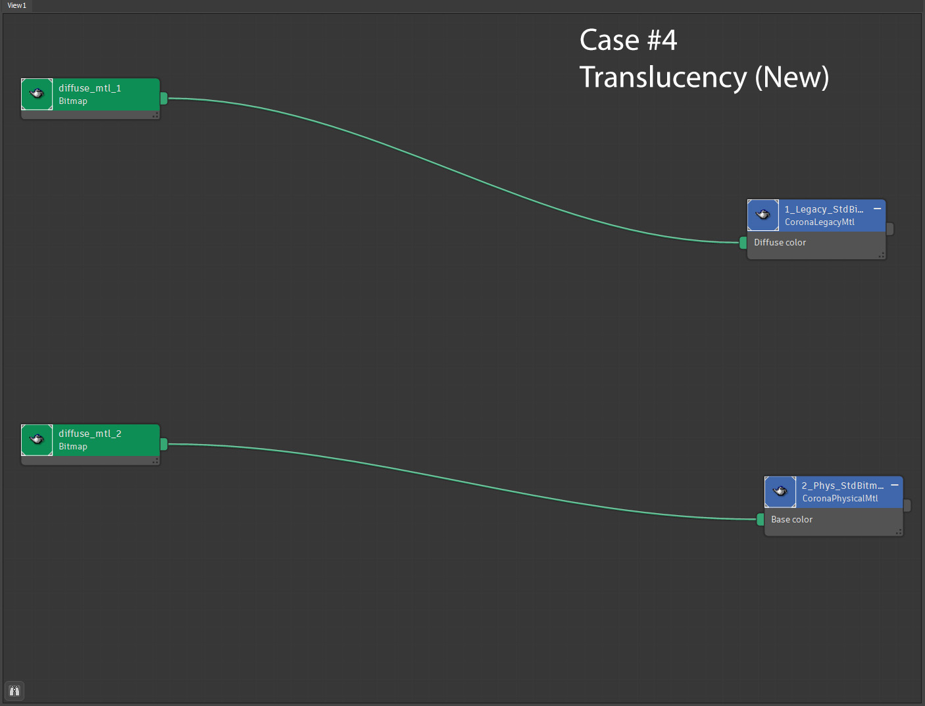Image resolution: width=925 pixels, height=706 pixels.
Task: Click the resize handle on the diffuse_mtl_1 node
Action: [x=155, y=116]
